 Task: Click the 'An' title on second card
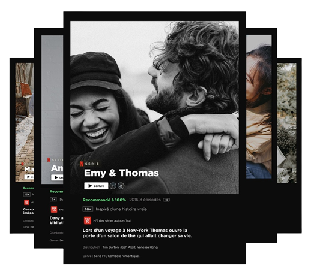tap(57, 168)
